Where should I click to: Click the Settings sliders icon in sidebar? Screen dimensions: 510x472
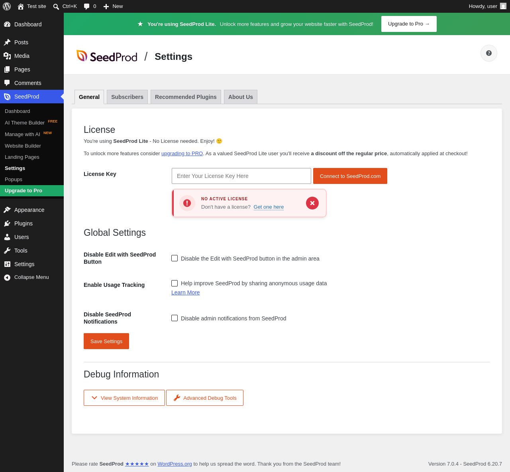(x=7, y=264)
